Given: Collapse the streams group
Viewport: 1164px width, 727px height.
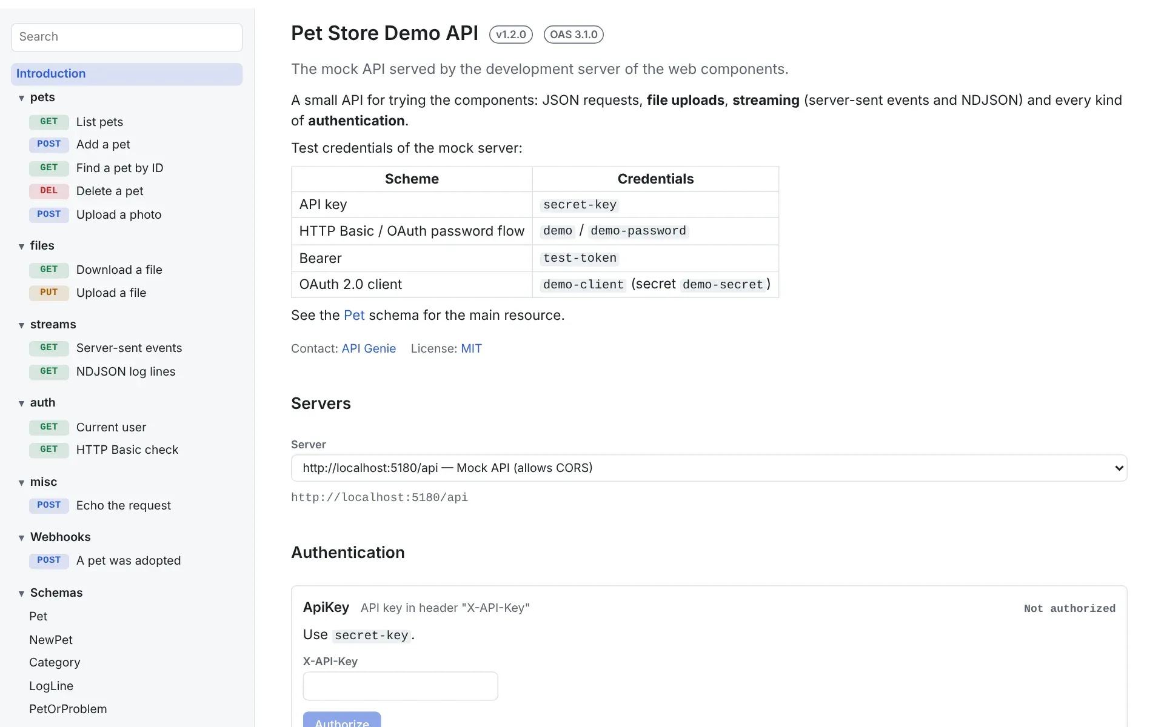Looking at the screenshot, I should 47,325.
